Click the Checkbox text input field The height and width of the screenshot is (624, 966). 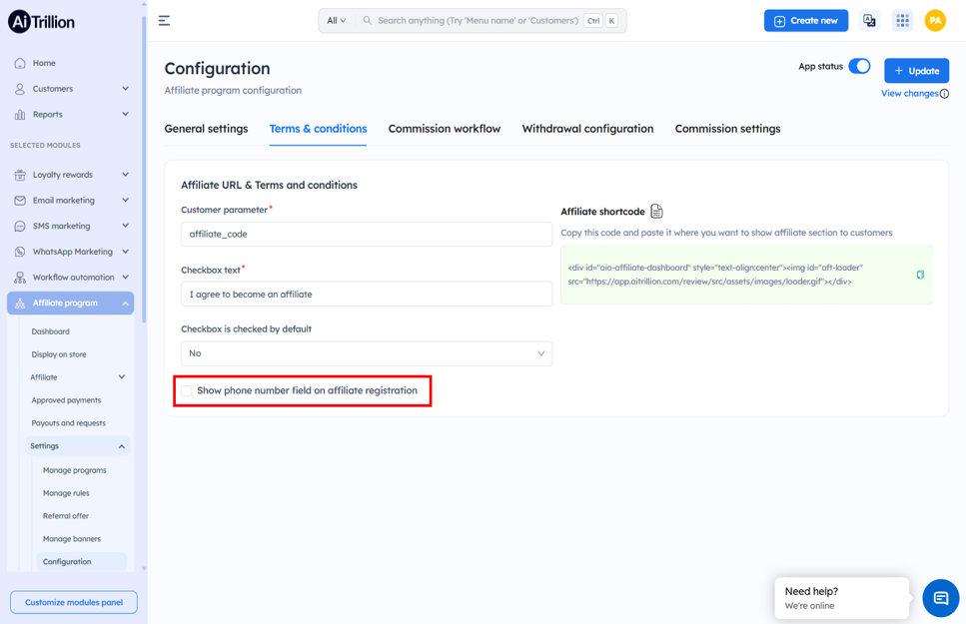click(367, 294)
